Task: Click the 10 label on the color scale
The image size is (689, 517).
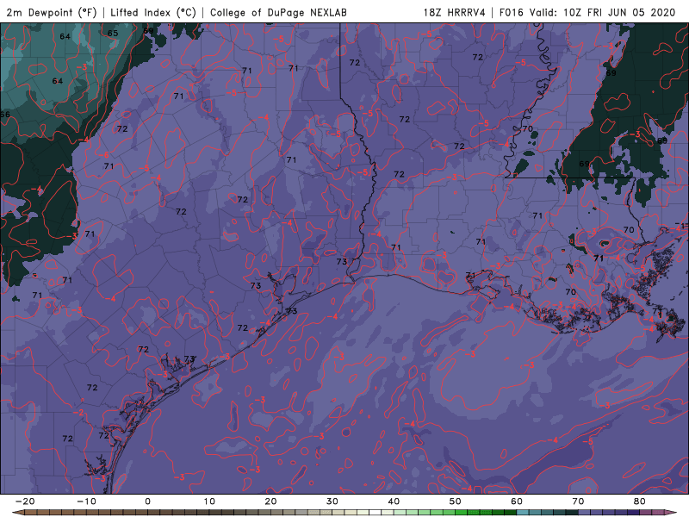Action: tap(209, 501)
